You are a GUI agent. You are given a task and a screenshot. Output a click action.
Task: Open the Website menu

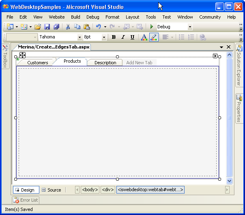coord(57,17)
